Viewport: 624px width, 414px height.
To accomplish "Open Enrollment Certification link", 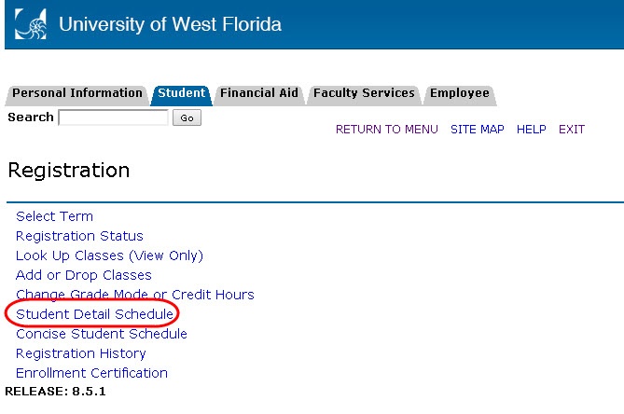I will tap(91, 373).
